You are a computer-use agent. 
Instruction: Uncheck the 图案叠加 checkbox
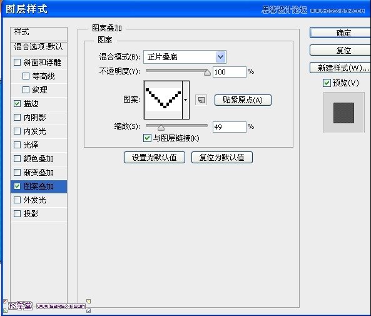18,186
